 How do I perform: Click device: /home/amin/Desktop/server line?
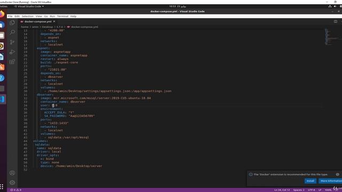[x=71, y=166]
